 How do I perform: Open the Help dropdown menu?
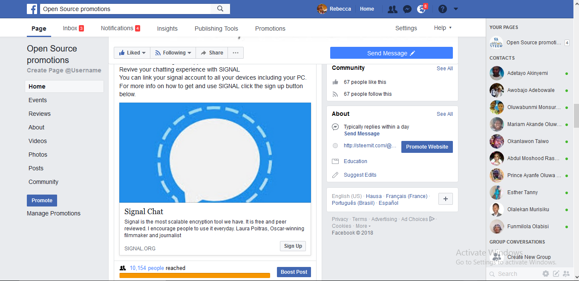tap(443, 28)
